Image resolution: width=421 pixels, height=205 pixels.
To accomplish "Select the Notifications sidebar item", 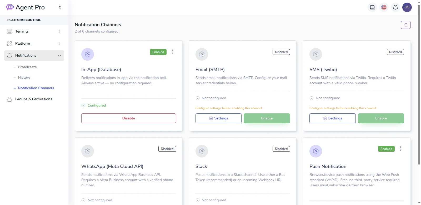I will point(34,56).
